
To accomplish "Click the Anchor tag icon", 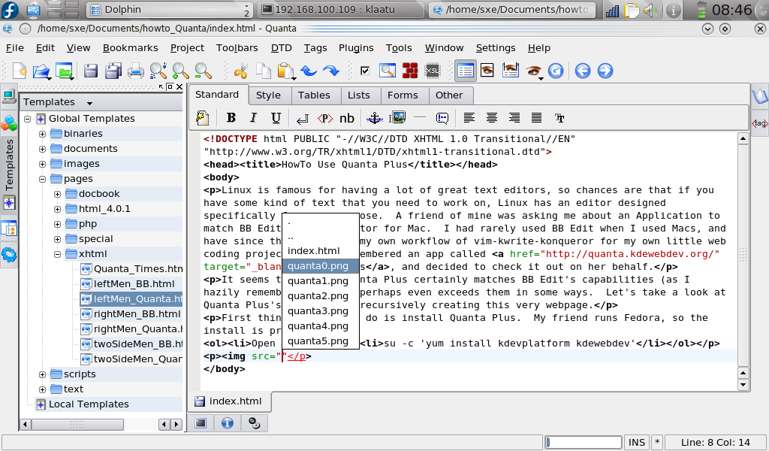I will click(x=375, y=118).
